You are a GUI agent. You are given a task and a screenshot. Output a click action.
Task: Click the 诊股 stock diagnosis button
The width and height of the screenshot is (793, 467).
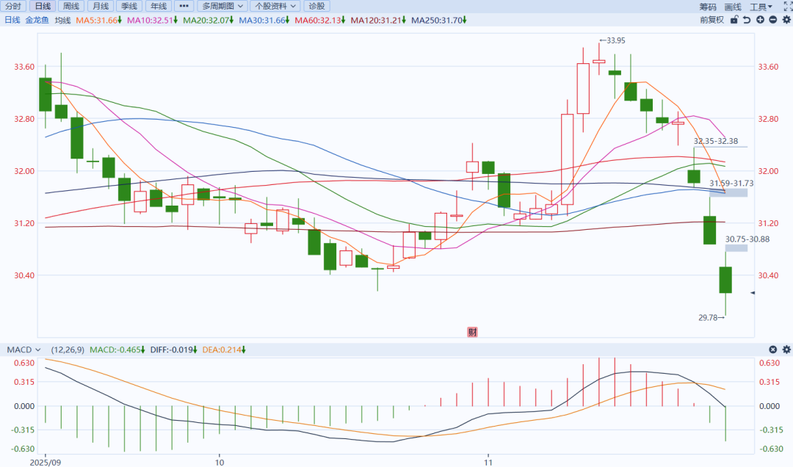point(314,6)
